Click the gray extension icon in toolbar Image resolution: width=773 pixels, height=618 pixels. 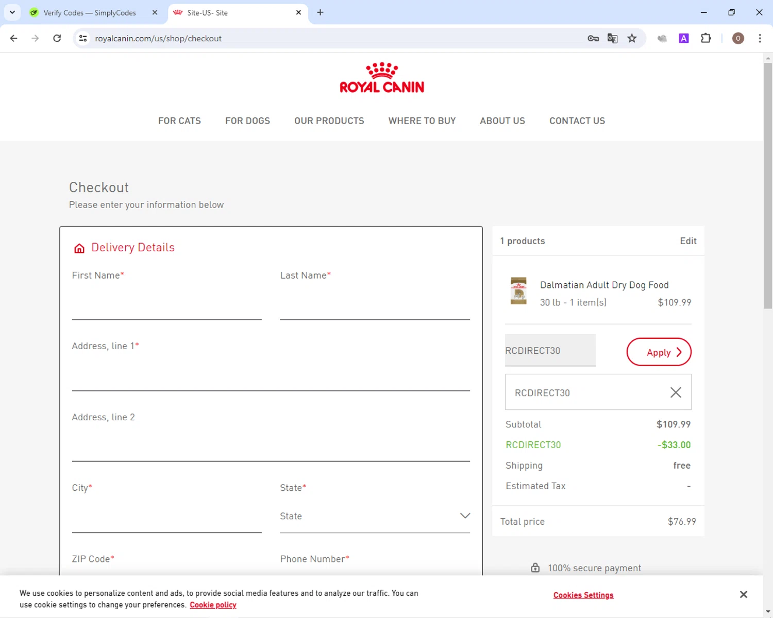(x=662, y=38)
